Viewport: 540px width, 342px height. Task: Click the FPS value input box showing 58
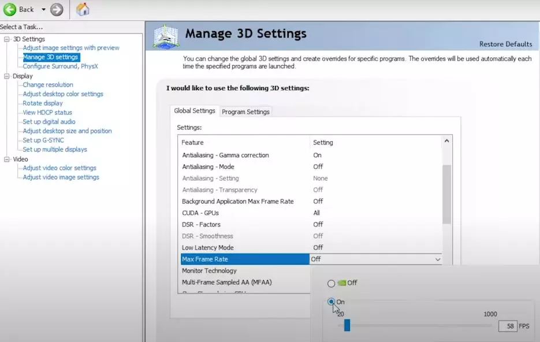507,326
